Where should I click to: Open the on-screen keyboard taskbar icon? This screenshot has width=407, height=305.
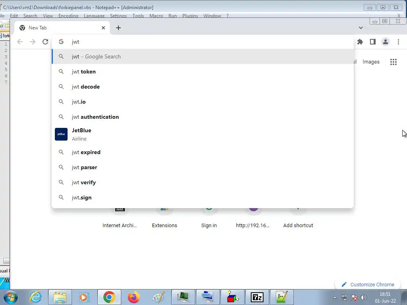[x=208, y=297]
